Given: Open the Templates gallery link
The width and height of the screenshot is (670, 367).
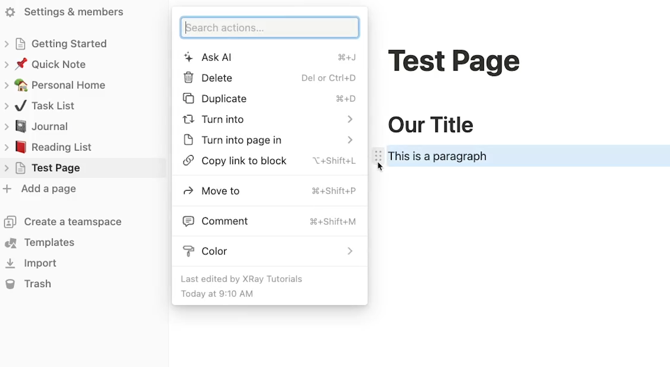Looking at the screenshot, I should [49, 243].
